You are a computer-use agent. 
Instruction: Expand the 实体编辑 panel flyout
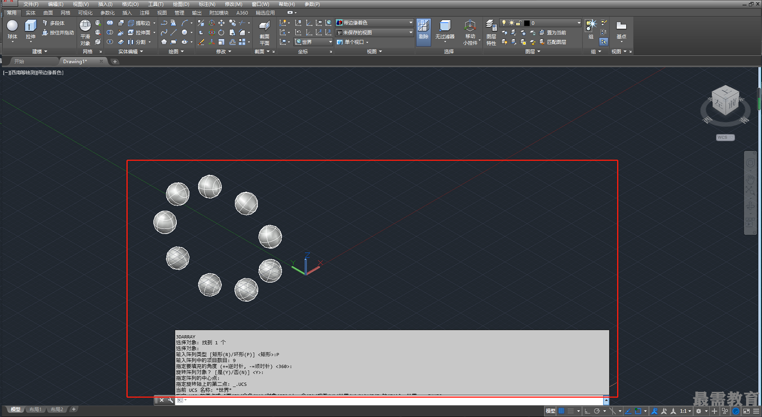pyautogui.click(x=131, y=52)
